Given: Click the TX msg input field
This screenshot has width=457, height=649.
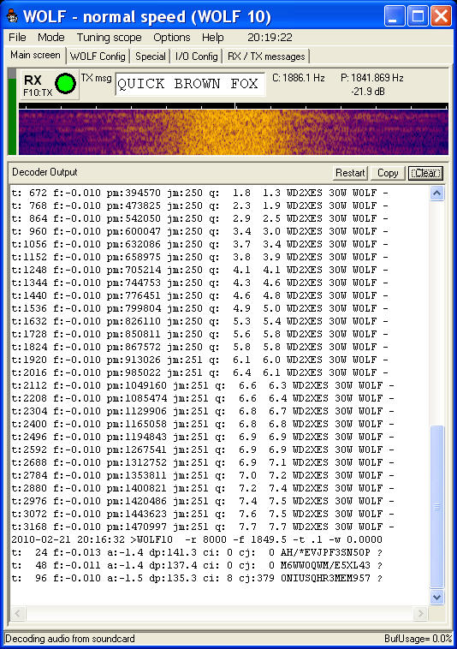Looking at the screenshot, I should (x=190, y=84).
